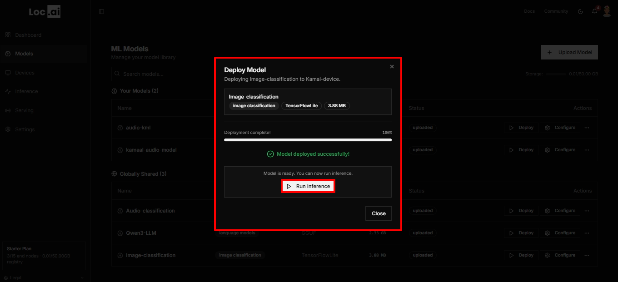Configure the Audio-classification model
Viewport: 618px width, 282px height.
click(x=560, y=211)
